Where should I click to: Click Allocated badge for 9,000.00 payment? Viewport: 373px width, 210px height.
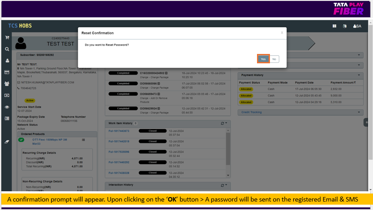(246, 95)
